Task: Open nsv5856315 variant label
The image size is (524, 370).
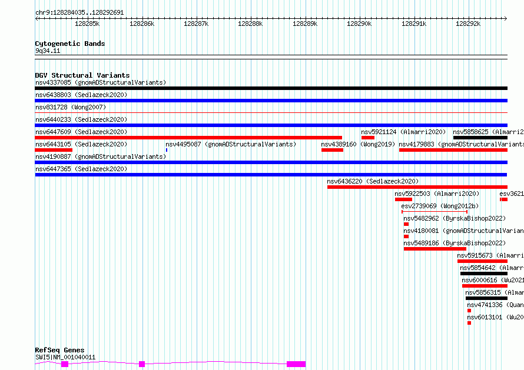Action: [x=495, y=292]
